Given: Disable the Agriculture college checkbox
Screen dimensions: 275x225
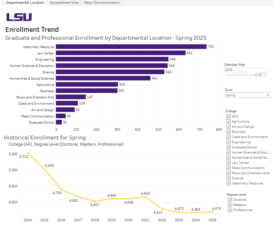Looking at the screenshot, I should (228, 121).
